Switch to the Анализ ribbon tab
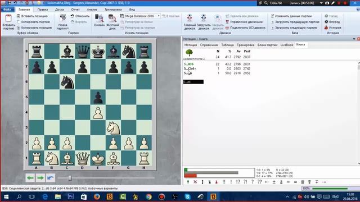This screenshot has width=360, height=202. 92,10
